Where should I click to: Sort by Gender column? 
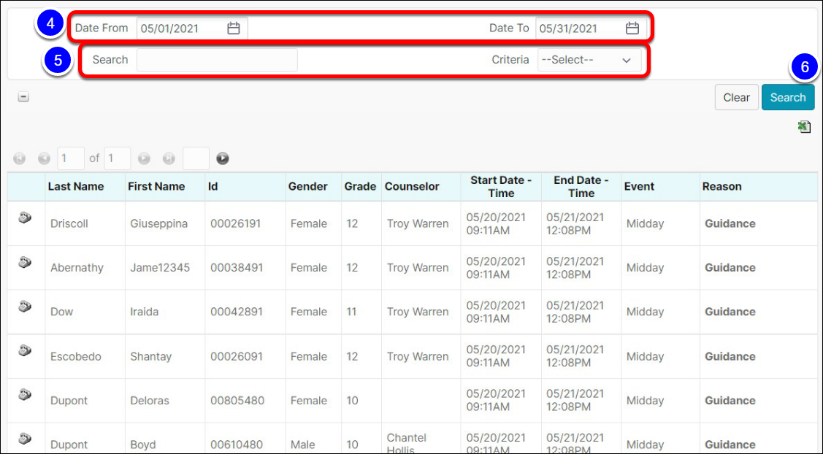click(307, 186)
